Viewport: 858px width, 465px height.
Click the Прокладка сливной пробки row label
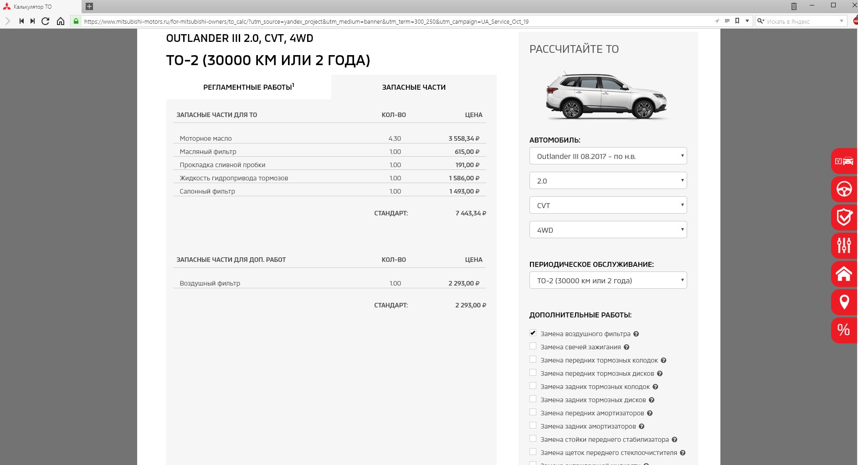pyautogui.click(x=222, y=165)
